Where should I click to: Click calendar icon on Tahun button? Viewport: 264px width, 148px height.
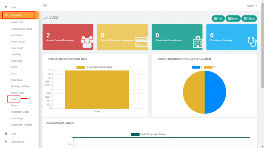click(245, 18)
